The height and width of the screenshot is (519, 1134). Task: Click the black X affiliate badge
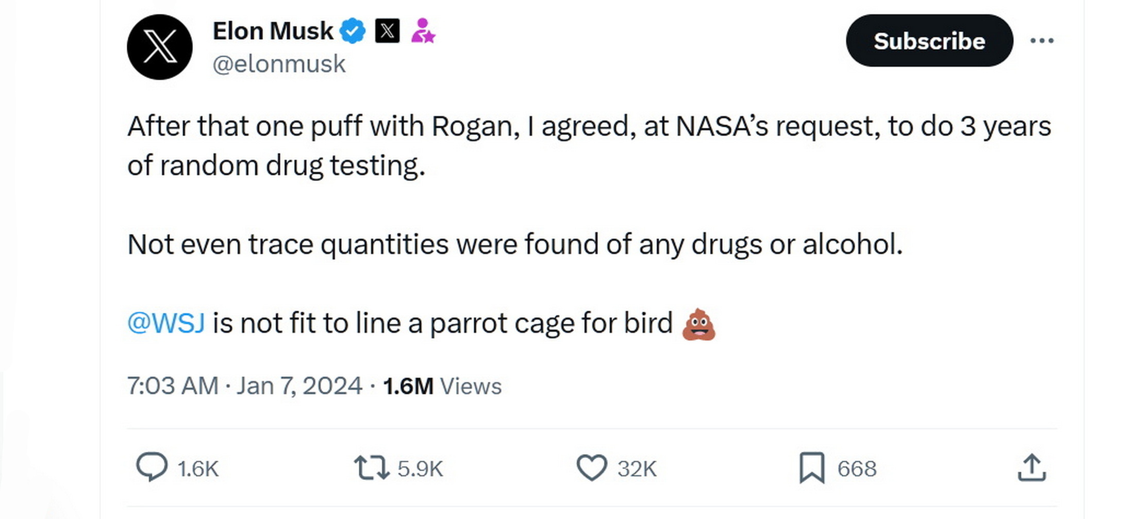pyautogui.click(x=387, y=31)
